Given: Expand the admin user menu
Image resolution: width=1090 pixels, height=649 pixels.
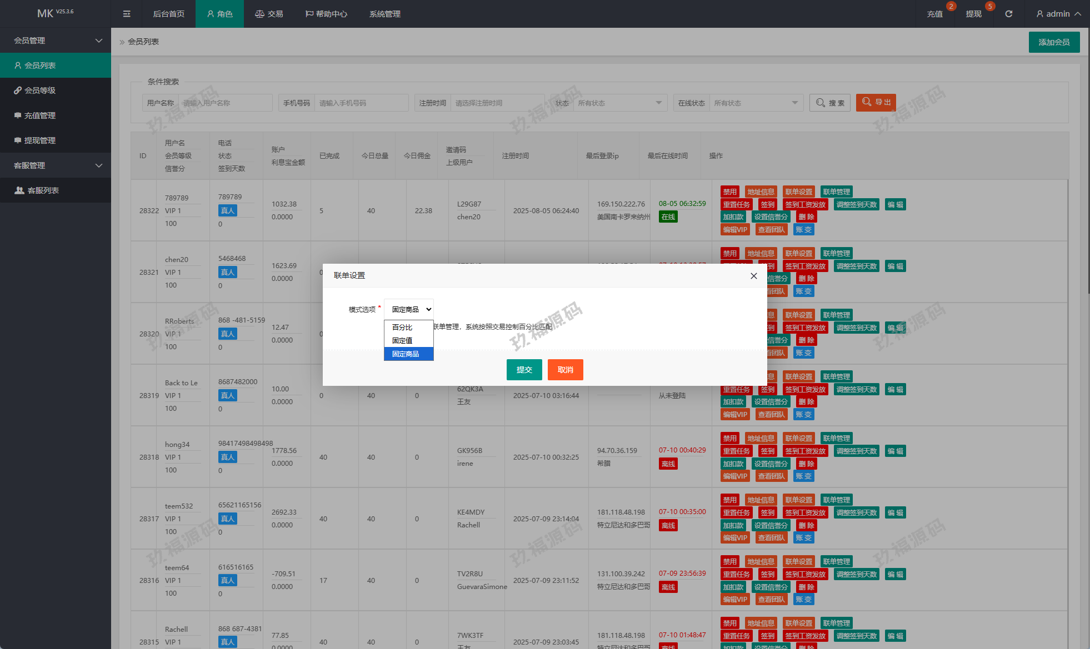Looking at the screenshot, I should [x=1058, y=14].
